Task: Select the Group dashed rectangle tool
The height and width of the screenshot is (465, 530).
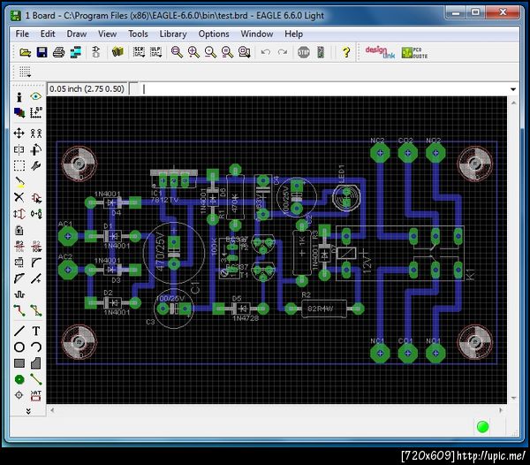Action: [x=19, y=165]
